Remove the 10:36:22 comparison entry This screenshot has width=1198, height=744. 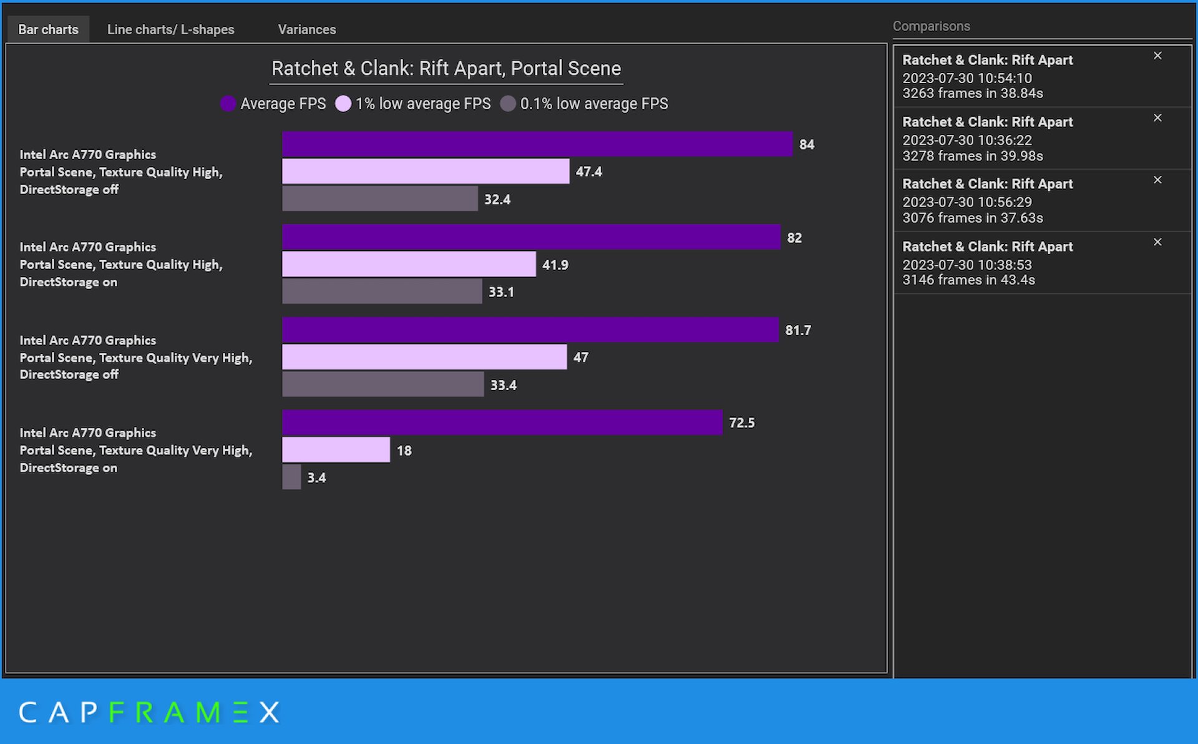click(x=1157, y=117)
